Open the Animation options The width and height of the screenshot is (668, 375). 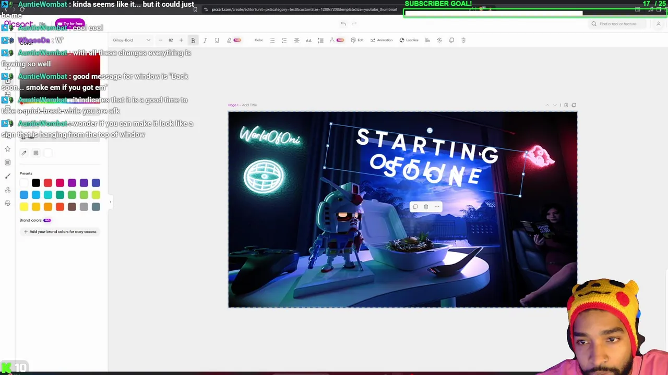(x=381, y=40)
